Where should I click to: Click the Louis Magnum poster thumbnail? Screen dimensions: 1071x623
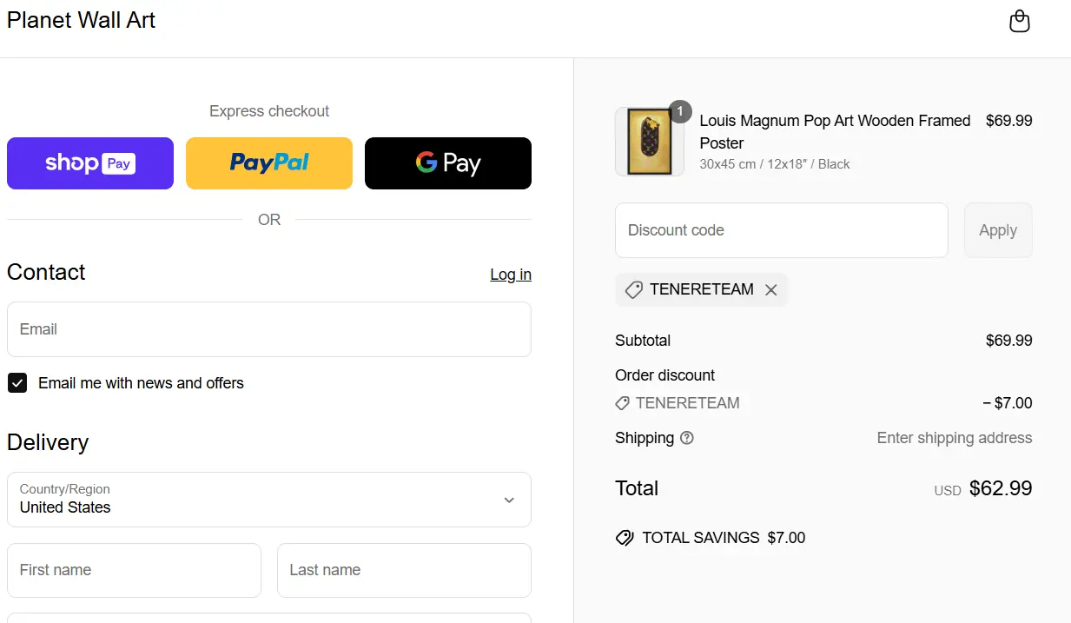[x=649, y=142]
